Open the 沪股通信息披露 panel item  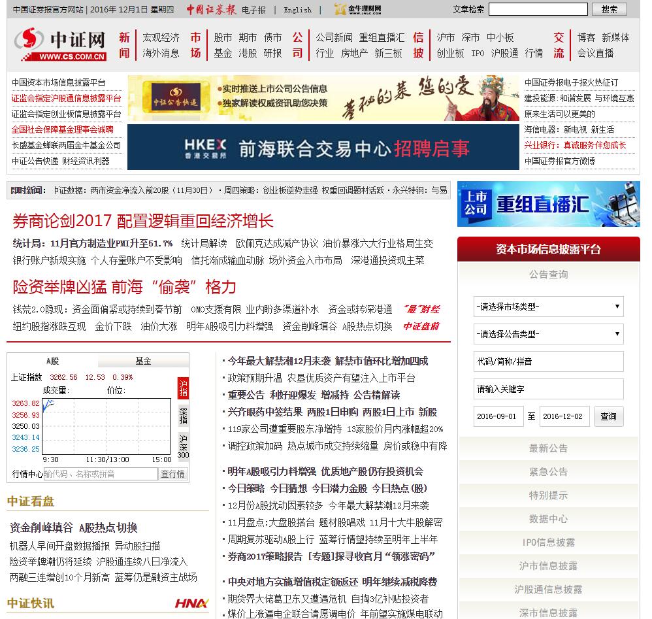pos(549,590)
